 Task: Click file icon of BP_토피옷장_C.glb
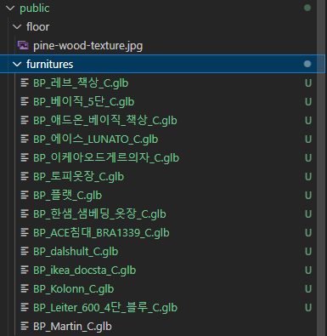25,176
